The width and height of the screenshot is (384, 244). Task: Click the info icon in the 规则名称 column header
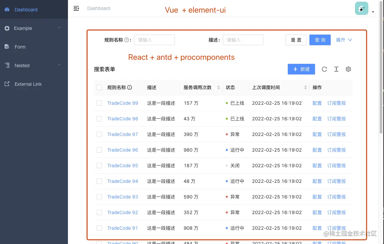click(x=130, y=87)
